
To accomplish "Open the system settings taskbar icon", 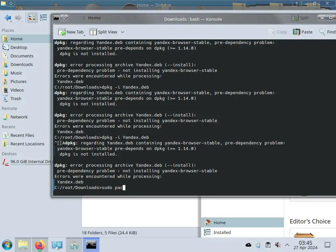I will (57, 245).
